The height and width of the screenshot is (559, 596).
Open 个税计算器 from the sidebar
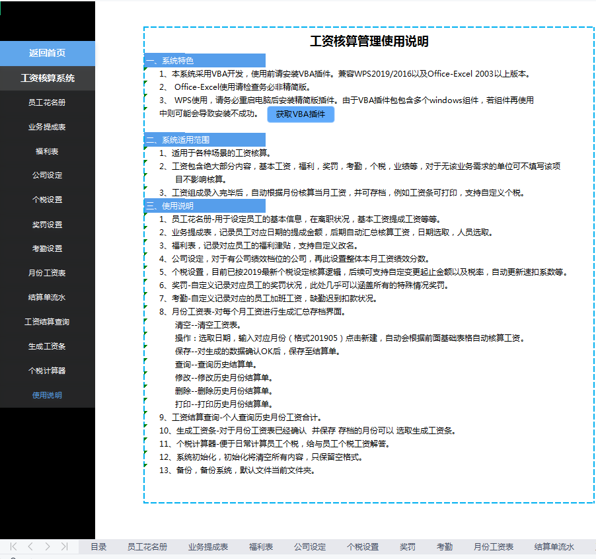pos(48,371)
